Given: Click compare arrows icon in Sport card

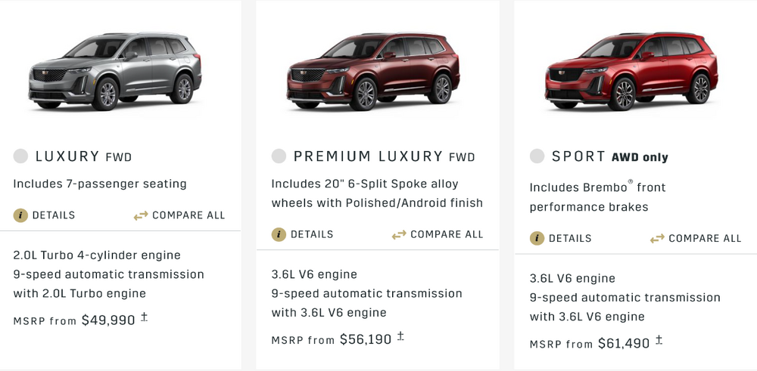Looking at the screenshot, I should pos(657,238).
